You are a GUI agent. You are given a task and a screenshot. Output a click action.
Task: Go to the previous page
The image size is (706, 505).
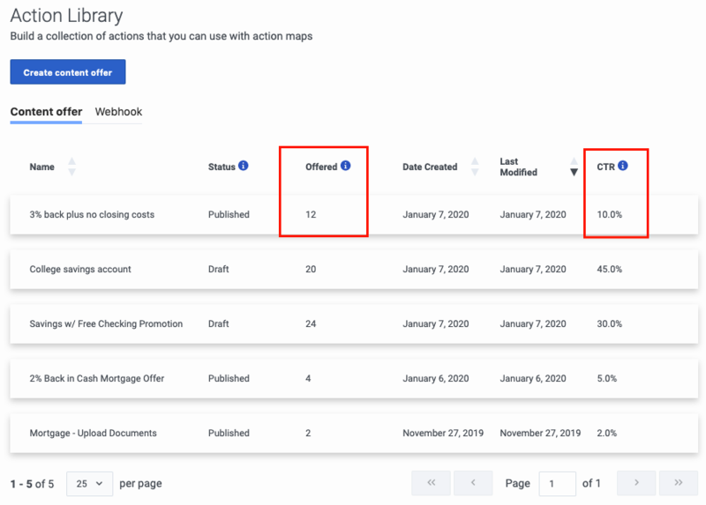(473, 483)
